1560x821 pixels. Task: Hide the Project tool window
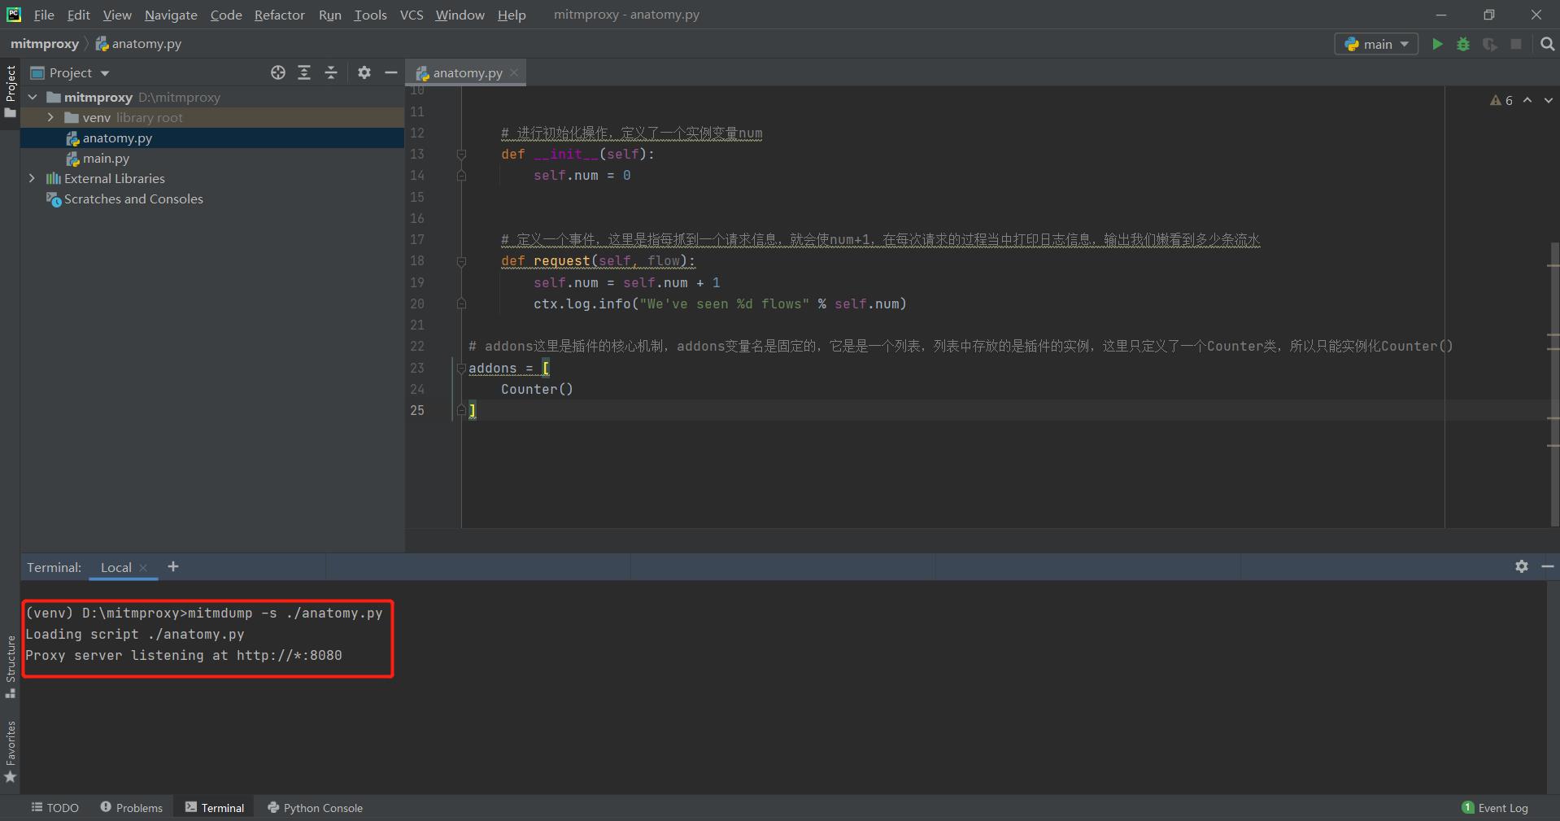coord(391,72)
